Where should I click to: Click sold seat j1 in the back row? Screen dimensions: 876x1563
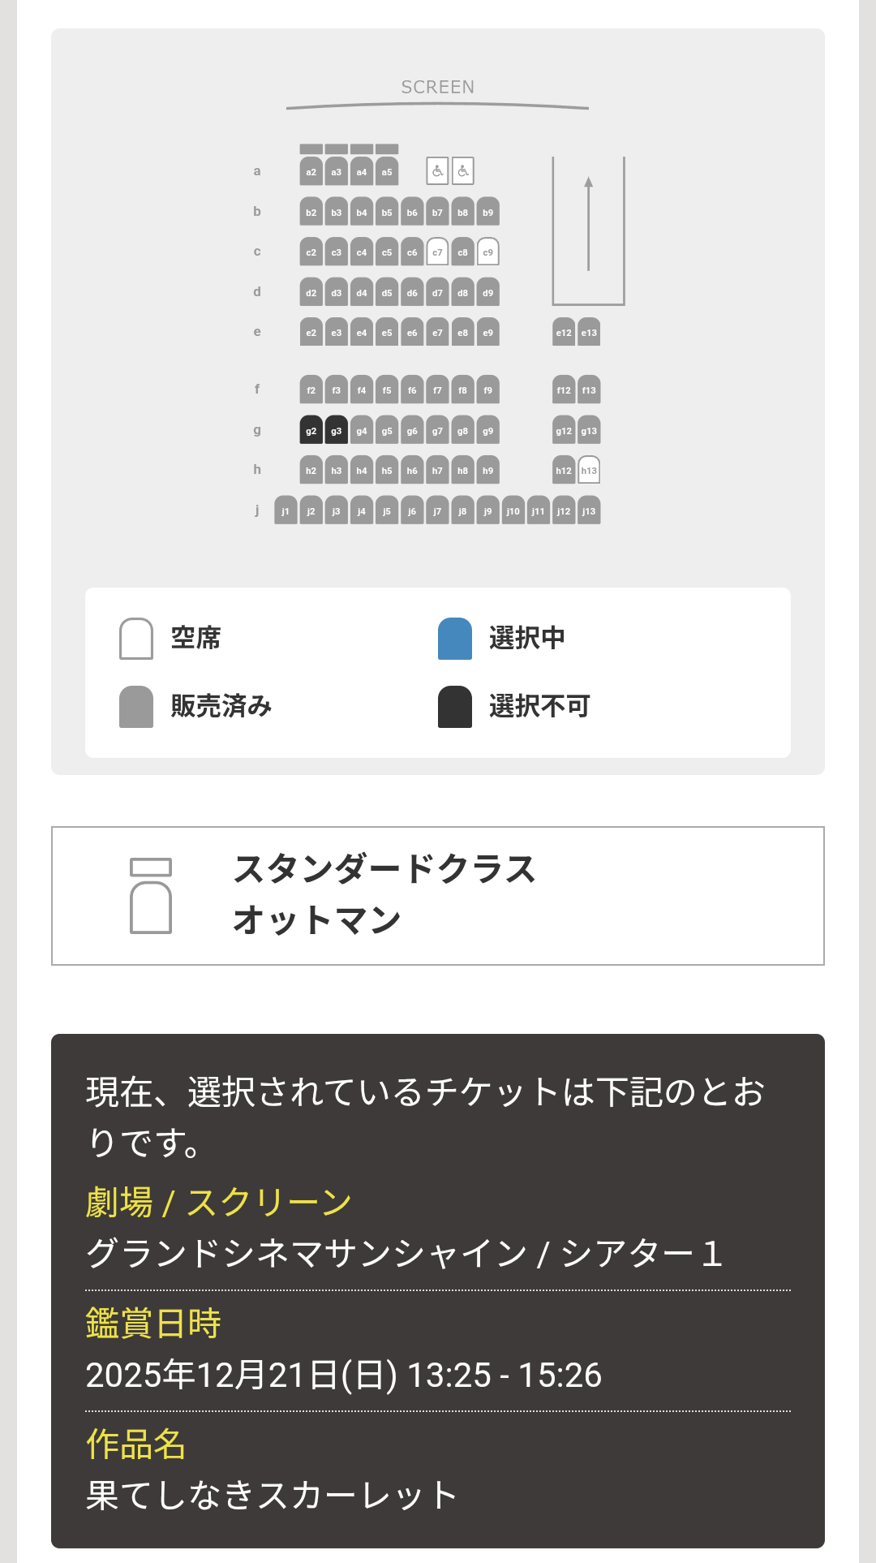(x=286, y=511)
